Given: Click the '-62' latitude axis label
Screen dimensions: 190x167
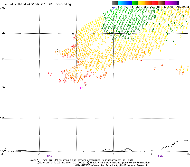Looking at the screenshot, I should pyautogui.click(x=2, y=33).
